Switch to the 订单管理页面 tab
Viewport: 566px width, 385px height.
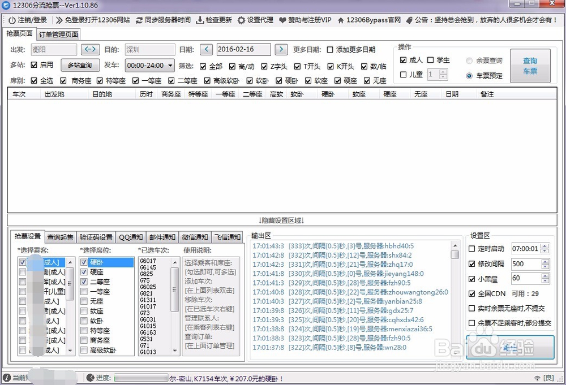[58, 34]
